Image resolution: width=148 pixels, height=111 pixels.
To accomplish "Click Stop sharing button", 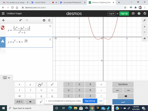I will point(90,101).
